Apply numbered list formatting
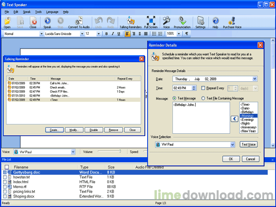 click(160, 34)
